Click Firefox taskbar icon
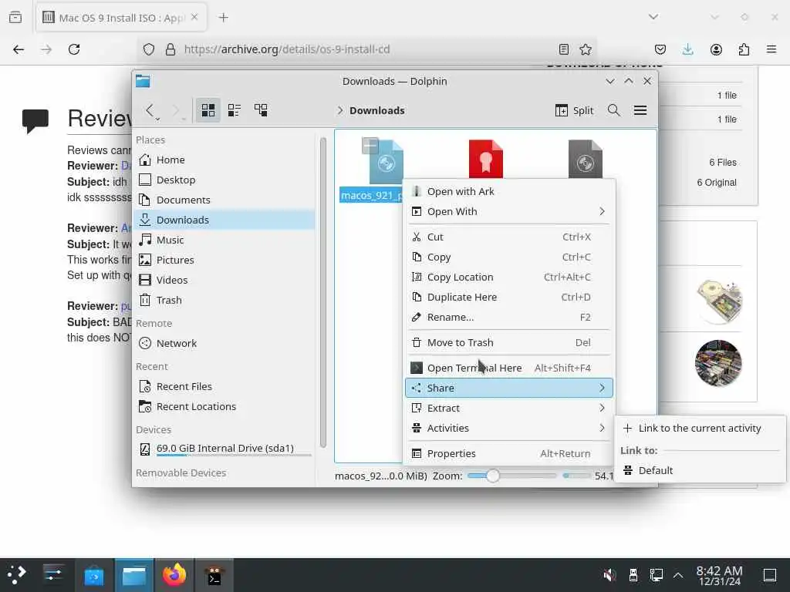Viewport: 790px width, 592px height. 174,575
